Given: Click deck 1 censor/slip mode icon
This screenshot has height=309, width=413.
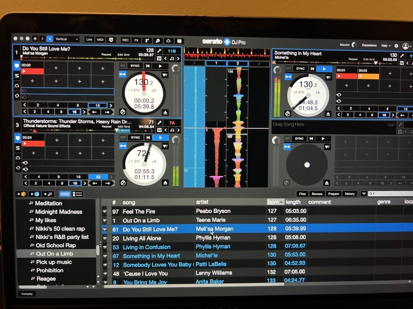Looking at the screenshot, I should point(123,112).
